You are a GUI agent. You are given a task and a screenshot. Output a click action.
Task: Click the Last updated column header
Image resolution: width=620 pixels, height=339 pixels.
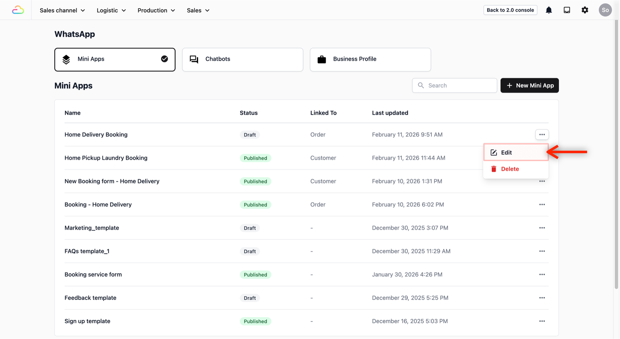tap(390, 113)
